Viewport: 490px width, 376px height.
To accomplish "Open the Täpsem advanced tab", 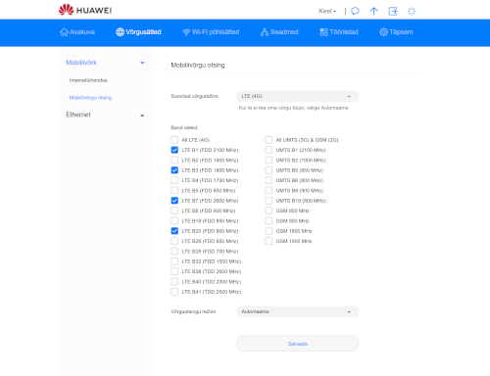I will [396, 32].
